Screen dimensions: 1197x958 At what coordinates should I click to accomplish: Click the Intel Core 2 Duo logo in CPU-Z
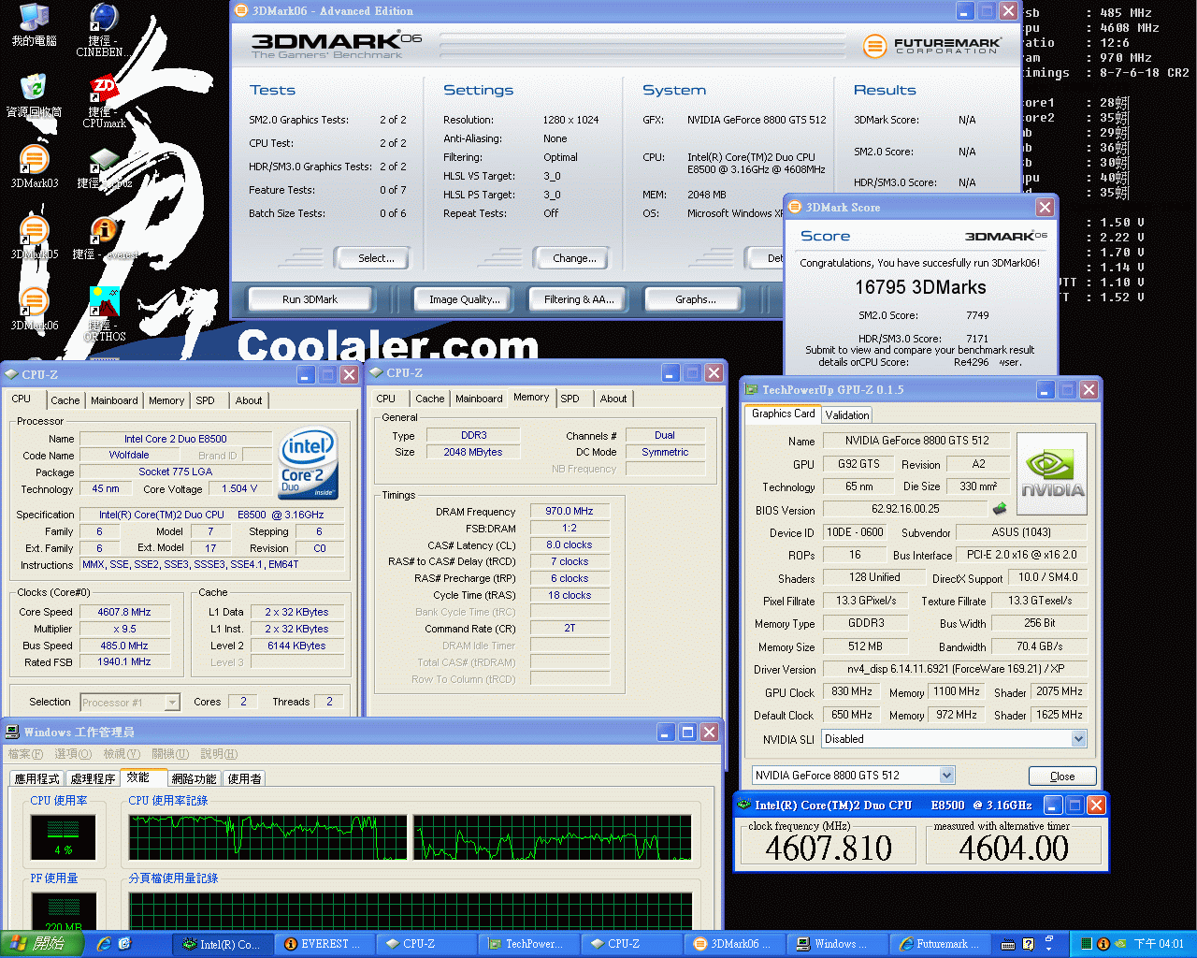click(x=309, y=464)
